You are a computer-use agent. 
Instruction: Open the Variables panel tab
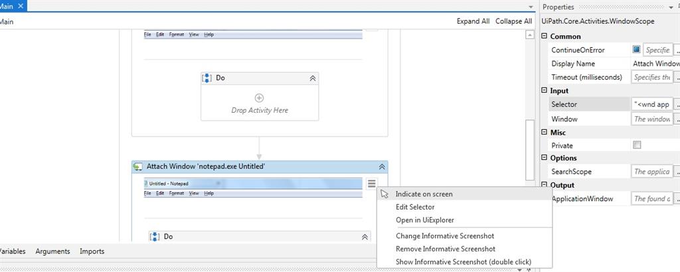11,251
